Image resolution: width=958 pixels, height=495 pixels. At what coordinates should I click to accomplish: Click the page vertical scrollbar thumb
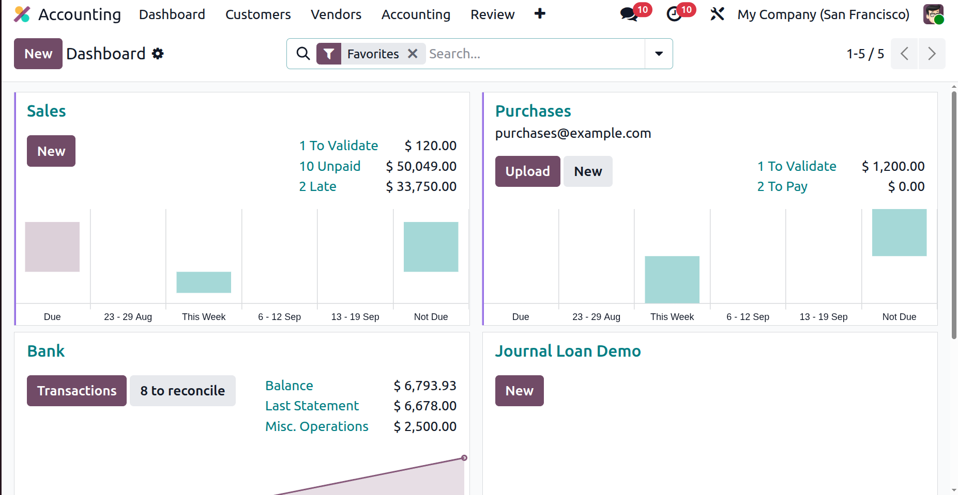954,215
